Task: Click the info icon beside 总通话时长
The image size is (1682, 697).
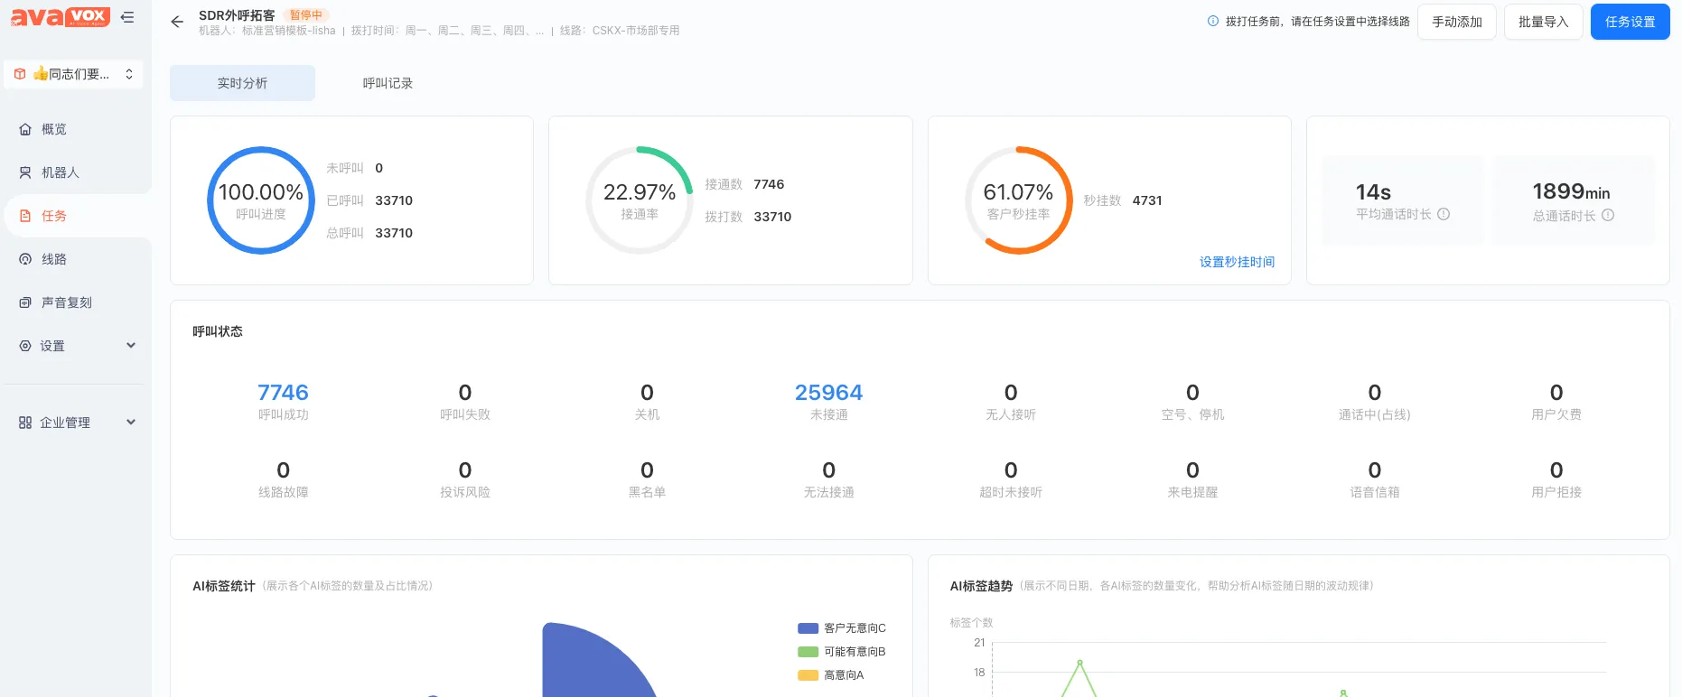Action: click(1608, 215)
